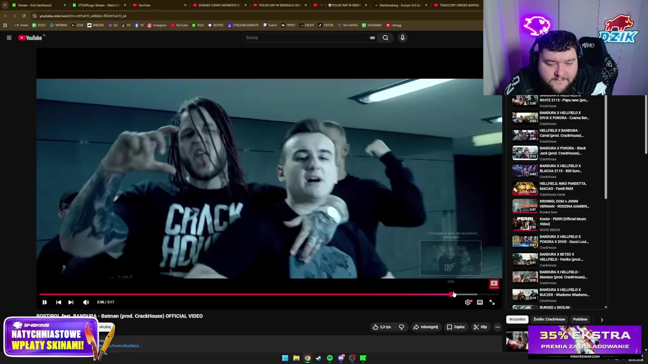Share the video via Udostępnij
The image size is (648, 364).
coord(425,327)
